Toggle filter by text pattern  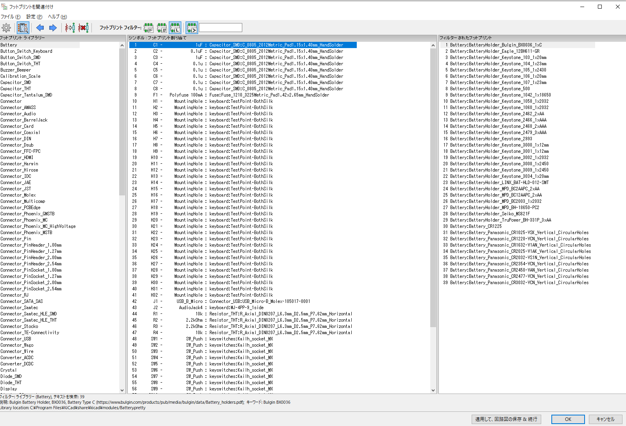pyautogui.click(x=192, y=28)
